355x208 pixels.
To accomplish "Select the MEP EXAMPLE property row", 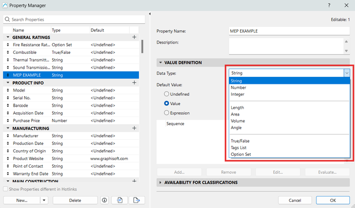I will [x=71, y=75].
